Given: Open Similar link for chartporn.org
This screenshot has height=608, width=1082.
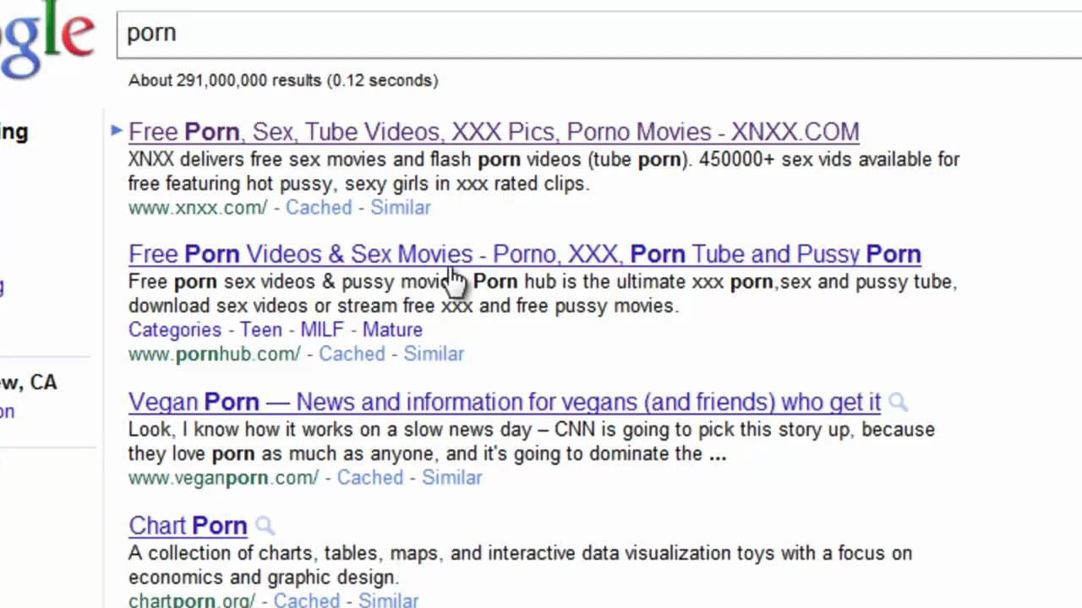Looking at the screenshot, I should click(388, 600).
